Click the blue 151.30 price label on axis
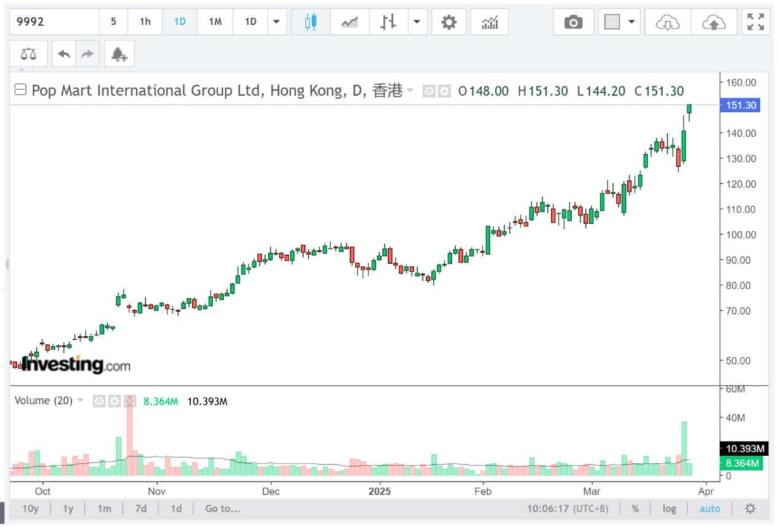Screen dimensions: 778x527 (x=741, y=106)
